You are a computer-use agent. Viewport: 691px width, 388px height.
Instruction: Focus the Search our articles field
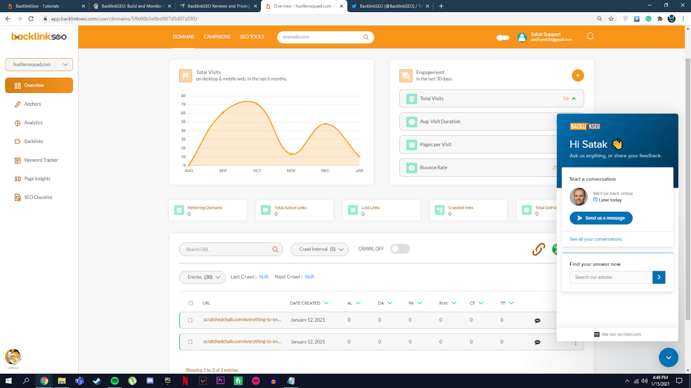pyautogui.click(x=611, y=277)
